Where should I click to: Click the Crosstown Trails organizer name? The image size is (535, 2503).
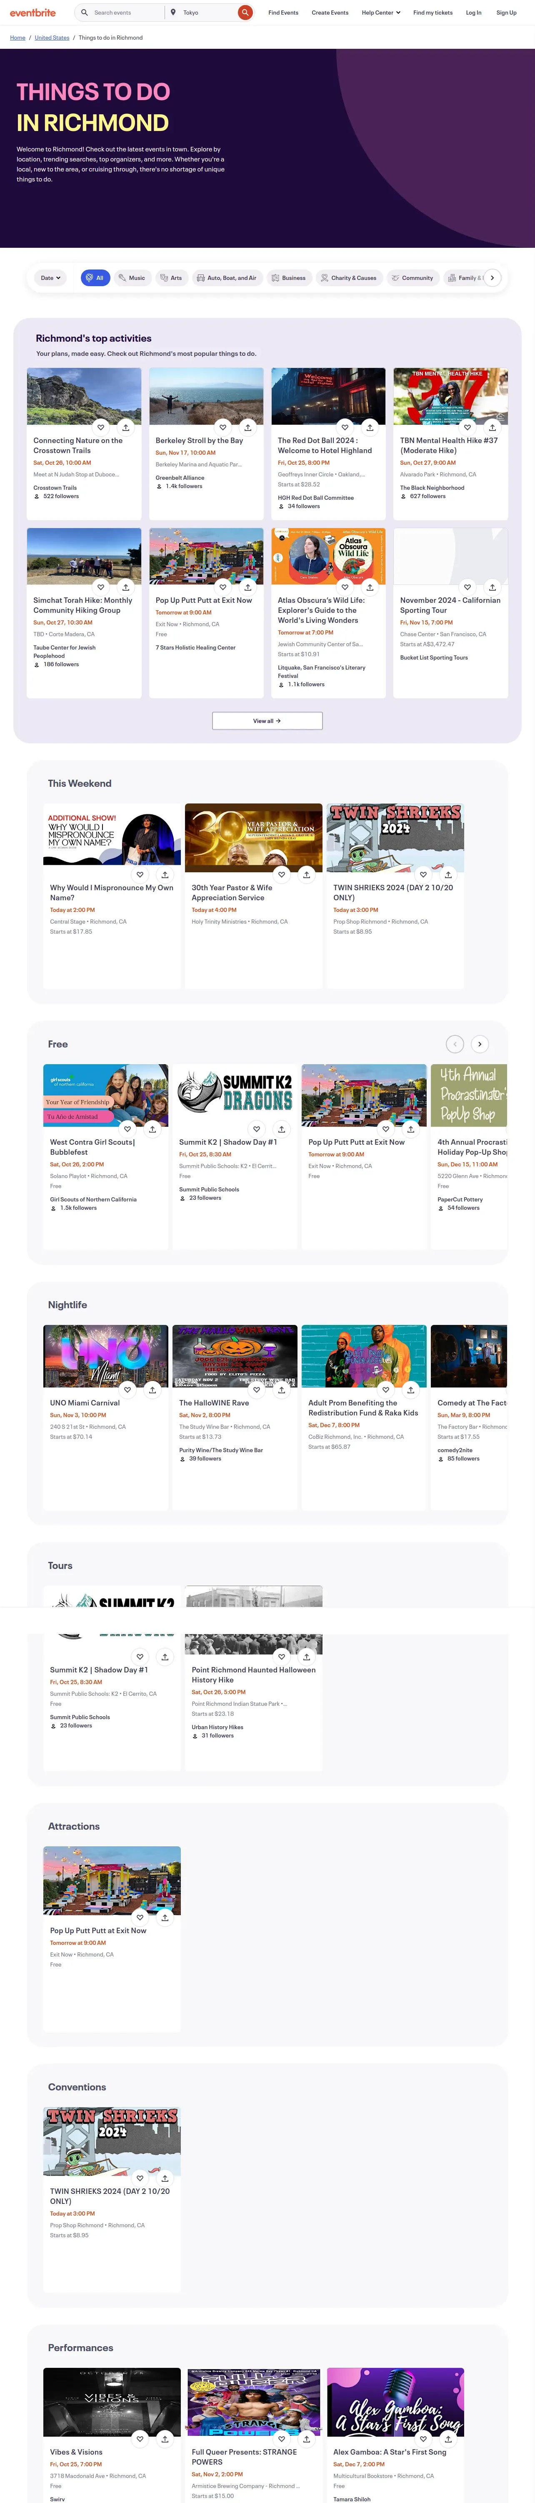click(x=55, y=488)
